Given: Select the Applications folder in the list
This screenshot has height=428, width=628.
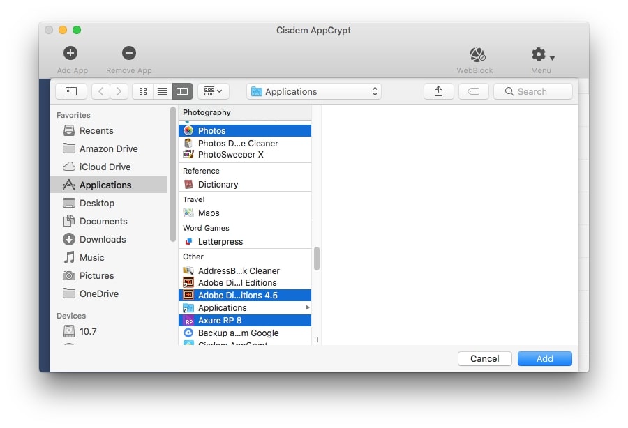Looking at the screenshot, I should [x=245, y=308].
